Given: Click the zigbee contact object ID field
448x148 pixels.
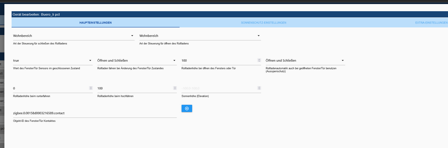Looking at the screenshot, I should click(94, 113).
